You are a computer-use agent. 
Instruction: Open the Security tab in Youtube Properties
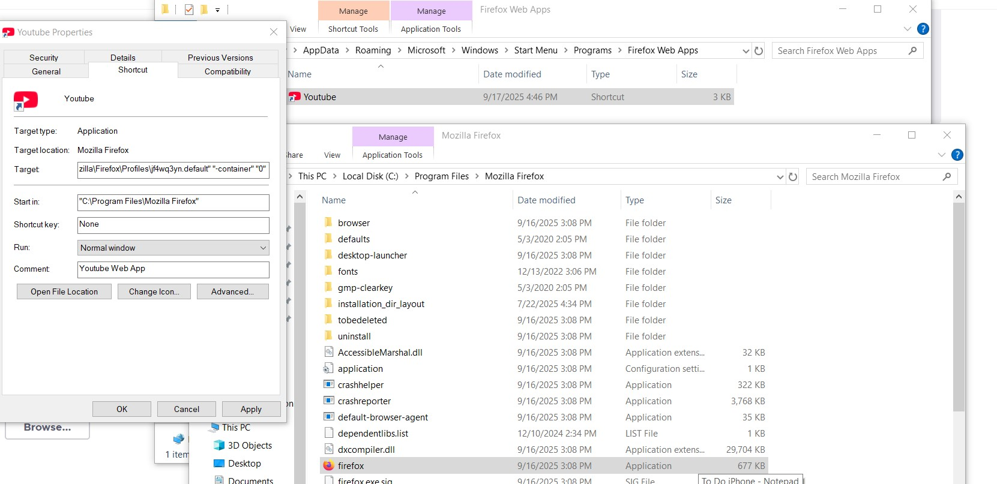(x=44, y=58)
